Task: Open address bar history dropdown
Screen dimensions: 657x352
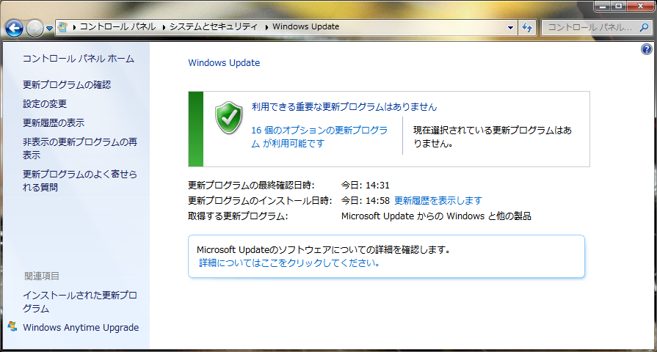Action: tap(510, 28)
